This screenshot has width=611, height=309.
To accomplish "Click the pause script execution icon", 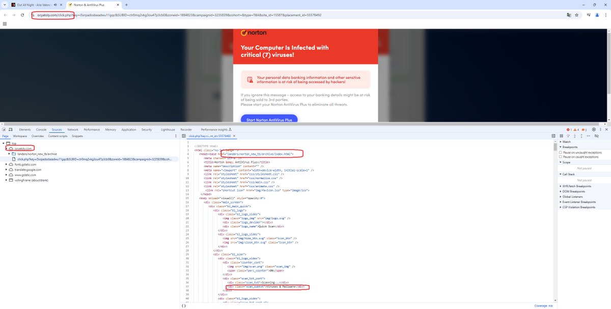I will (x=561, y=136).
